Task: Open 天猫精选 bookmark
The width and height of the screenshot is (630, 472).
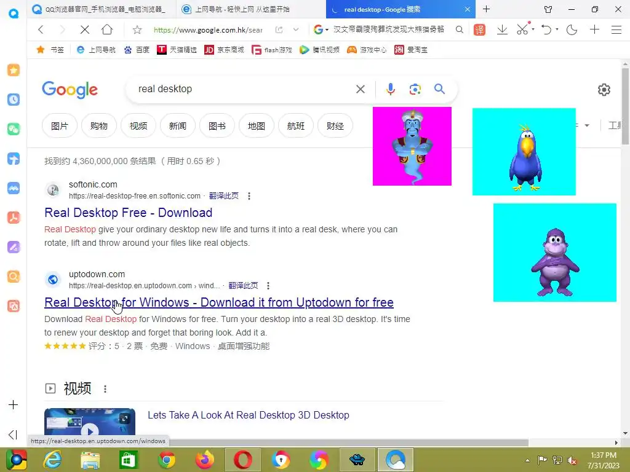Action: 177,50
